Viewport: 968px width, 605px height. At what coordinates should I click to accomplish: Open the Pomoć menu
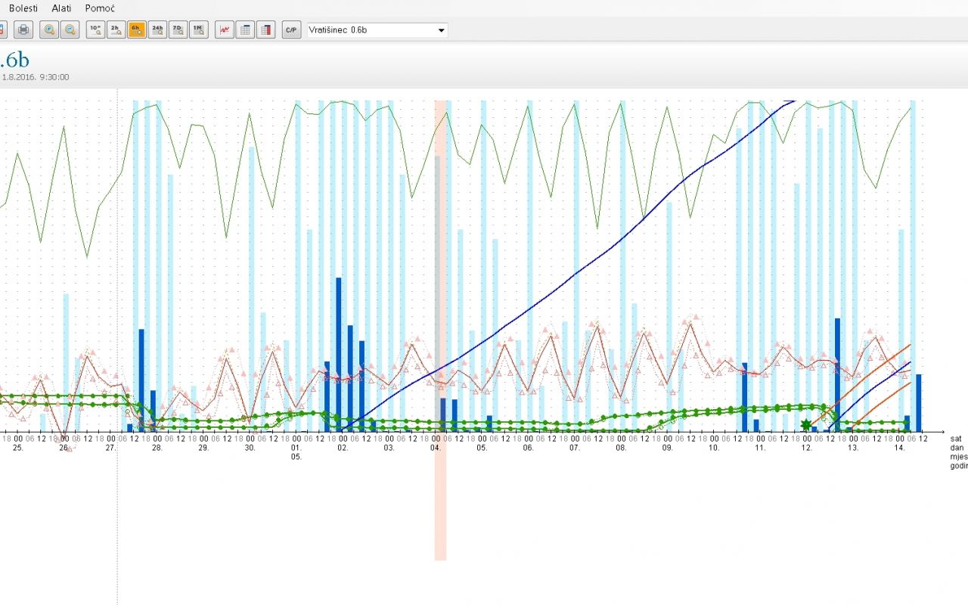100,8
